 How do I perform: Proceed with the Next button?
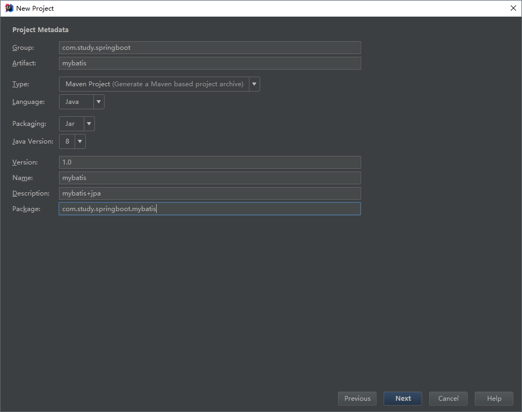coord(403,399)
